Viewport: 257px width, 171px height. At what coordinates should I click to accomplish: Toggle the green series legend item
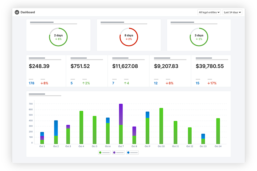point(104,153)
